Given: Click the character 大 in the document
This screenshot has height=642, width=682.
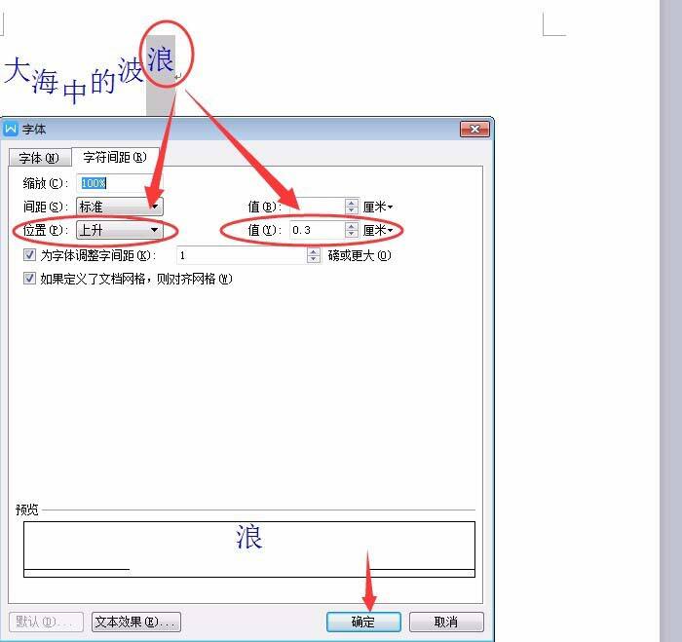Looking at the screenshot, I should pyautogui.click(x=17, y=69).
